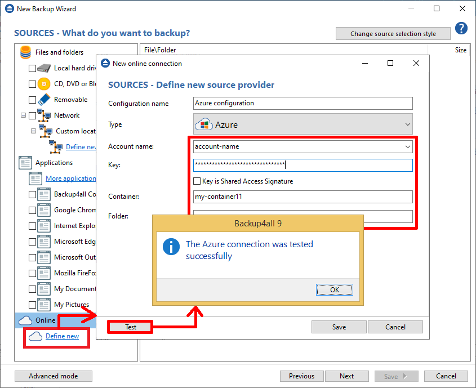Click the Azure cloud logo in Type
Image resolution: width=476 pixels, height=388 pixels.
point(204,124)
